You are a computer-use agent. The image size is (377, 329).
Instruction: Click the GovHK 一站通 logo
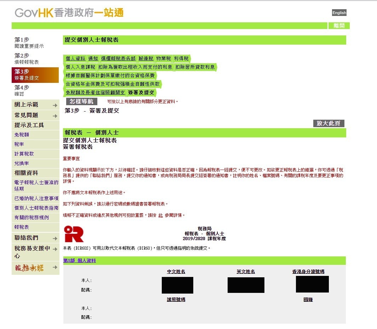[x=68, y=12]
